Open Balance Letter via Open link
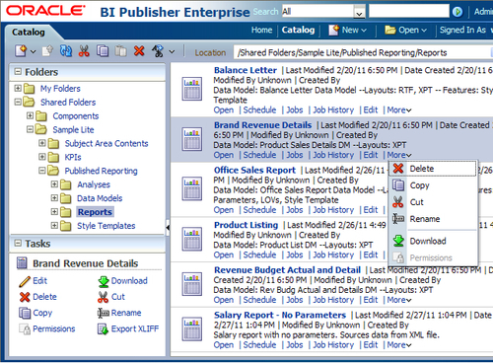Viewport: 493px width, 363px height. point(224,110)
